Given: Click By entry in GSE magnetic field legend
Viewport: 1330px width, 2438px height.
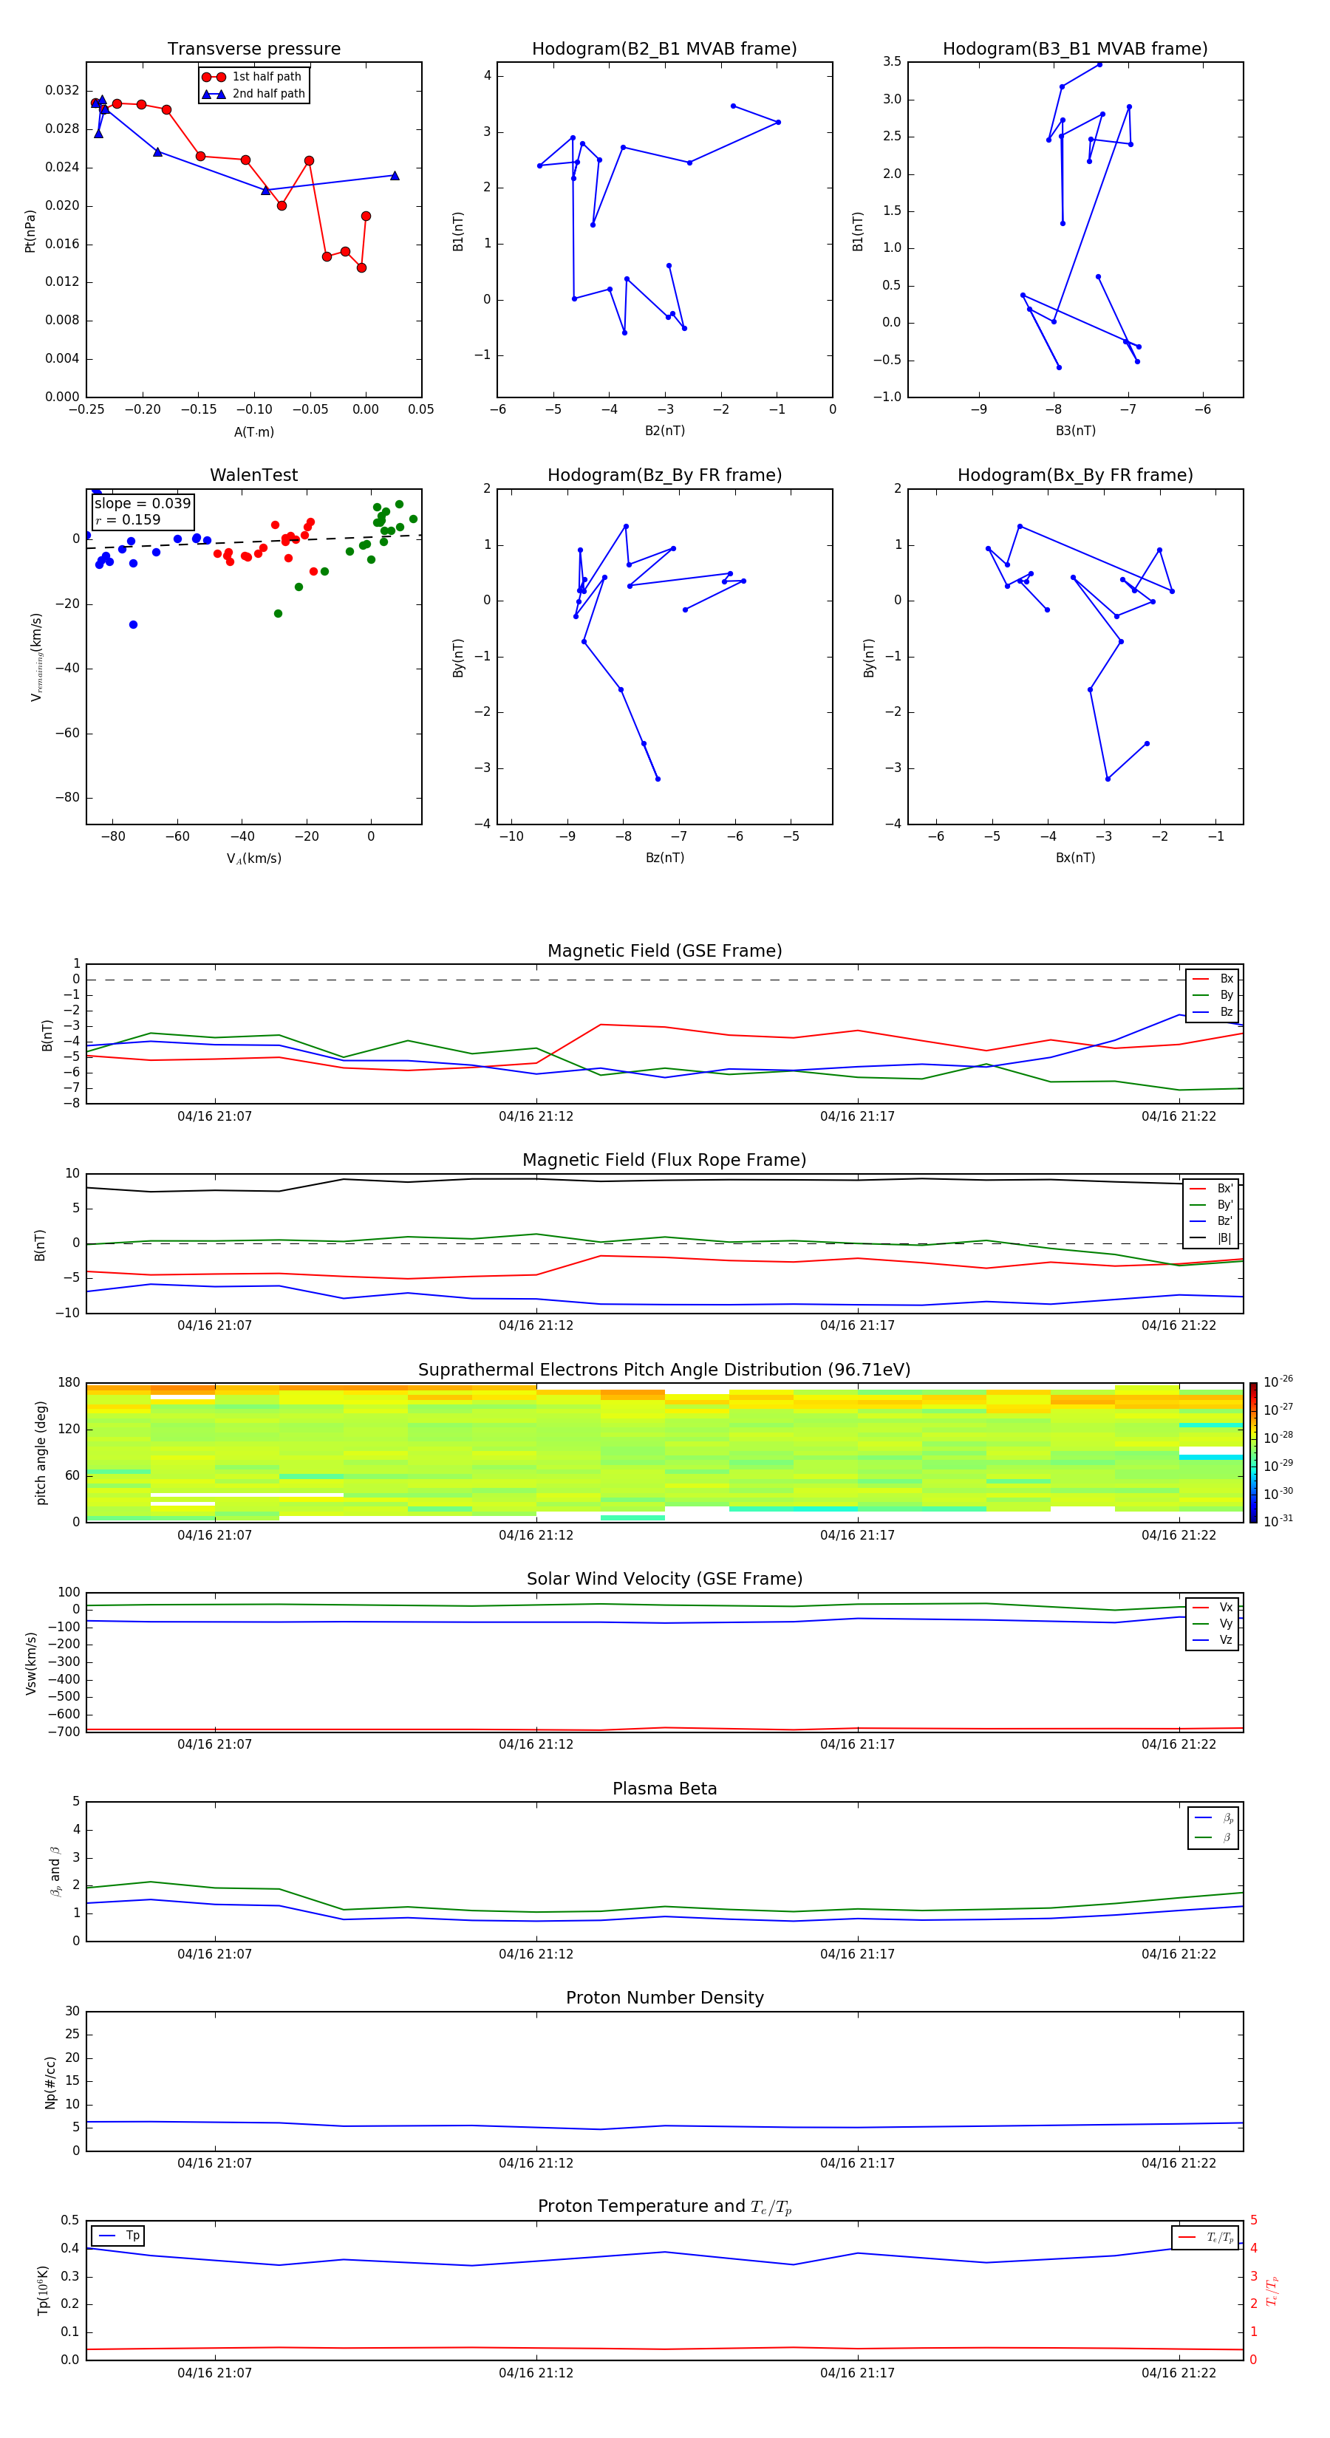Looking at the screenshot, I should point(1213,994).
